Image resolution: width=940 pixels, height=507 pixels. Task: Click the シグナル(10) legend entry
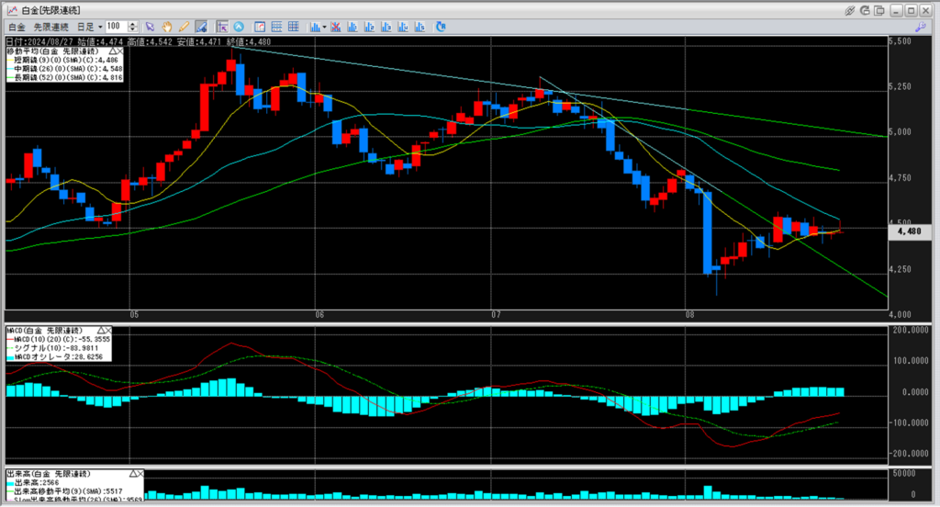(x=52, y=348)
